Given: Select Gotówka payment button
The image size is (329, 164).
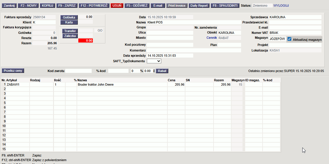Looking at the screenshot, I should [69, 17].
